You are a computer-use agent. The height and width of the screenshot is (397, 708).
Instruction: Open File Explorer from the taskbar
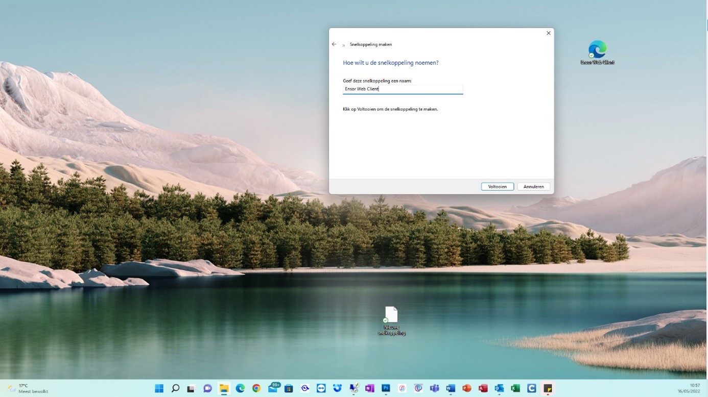tap(224, 388)
